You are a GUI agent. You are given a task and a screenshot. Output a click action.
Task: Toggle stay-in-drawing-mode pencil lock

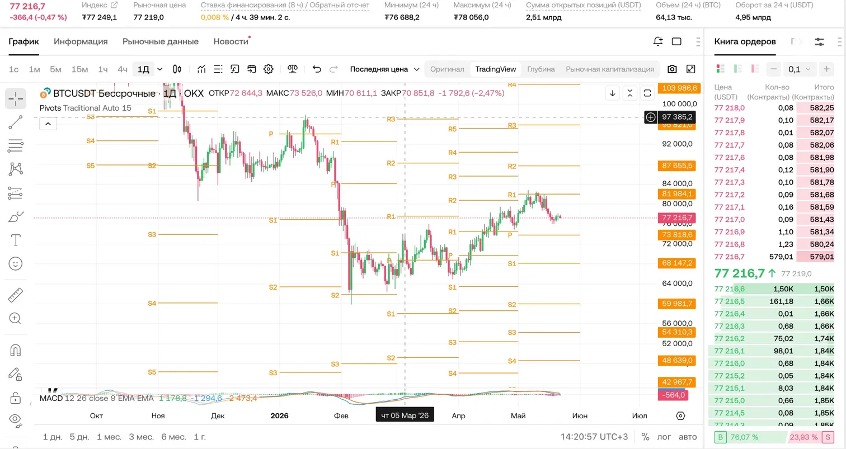pyautogui.click(x=16, y=374)
